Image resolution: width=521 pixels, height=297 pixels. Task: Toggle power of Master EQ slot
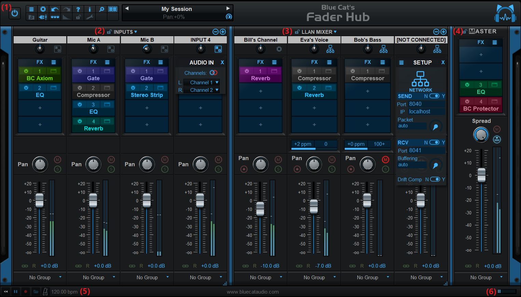(x=467, y=85)
